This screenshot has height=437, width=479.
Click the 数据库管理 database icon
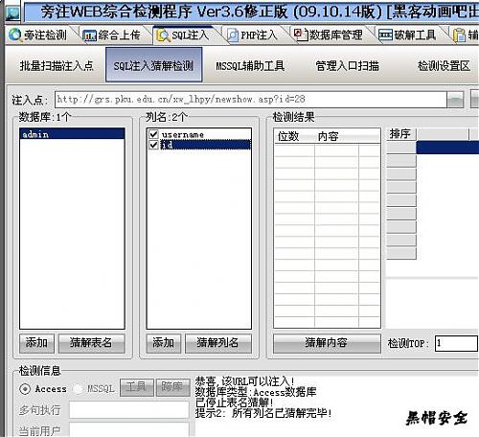(x=300, y=34)
